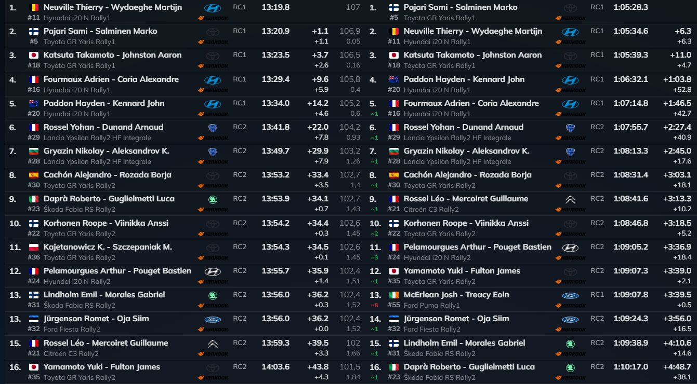
Task: Open Katsuta Takamoto's entry timed 13:23.5
Action: click(112, 55)
